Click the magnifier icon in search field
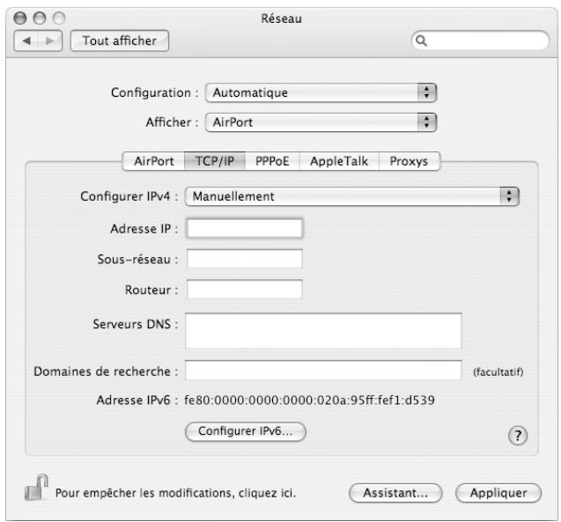This screenshot has width=561, height=522. click(422, 40)
